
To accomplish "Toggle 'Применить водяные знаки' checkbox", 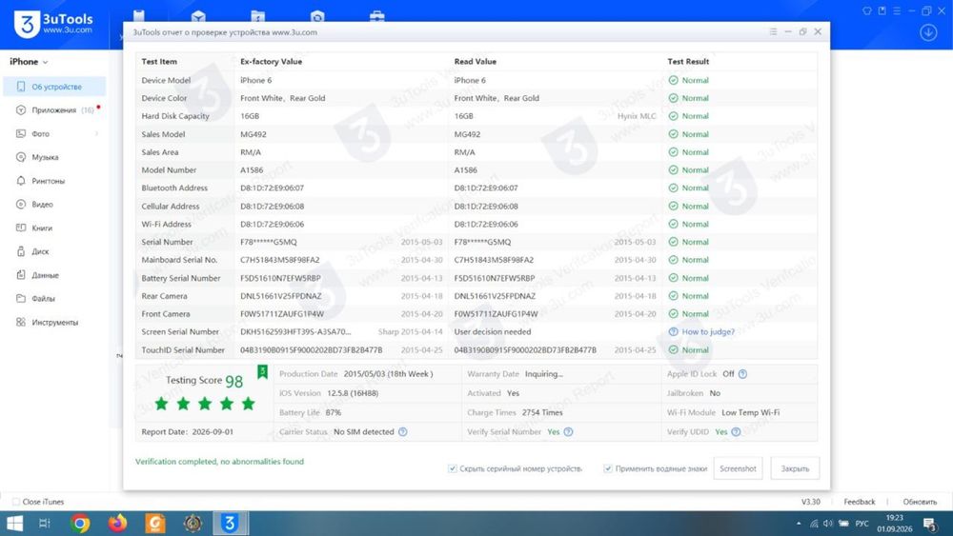I will (608, 468).
